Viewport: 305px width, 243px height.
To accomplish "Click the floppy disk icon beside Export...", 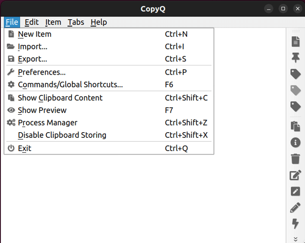I will pyautogui.click(x=11, y=59).
